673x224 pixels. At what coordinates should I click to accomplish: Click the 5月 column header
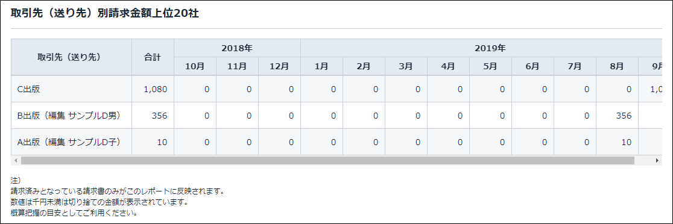pos(490,66)
